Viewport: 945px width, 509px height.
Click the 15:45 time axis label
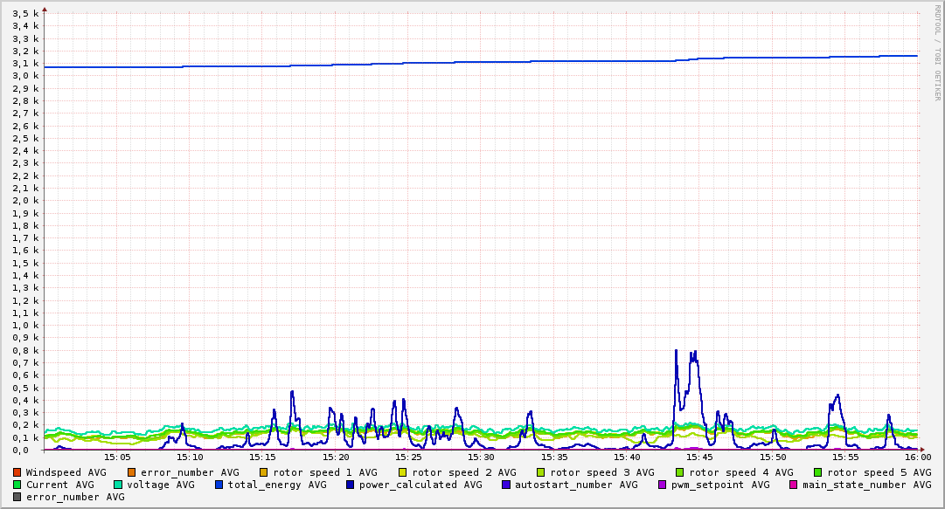[699, 457]
